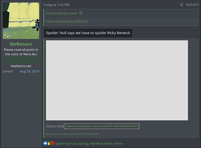Image resolution: width=201 pixels, height=148 pixels.
Task: Click the Today at 1:52 PM timestamp
Action: pos(56,5)
